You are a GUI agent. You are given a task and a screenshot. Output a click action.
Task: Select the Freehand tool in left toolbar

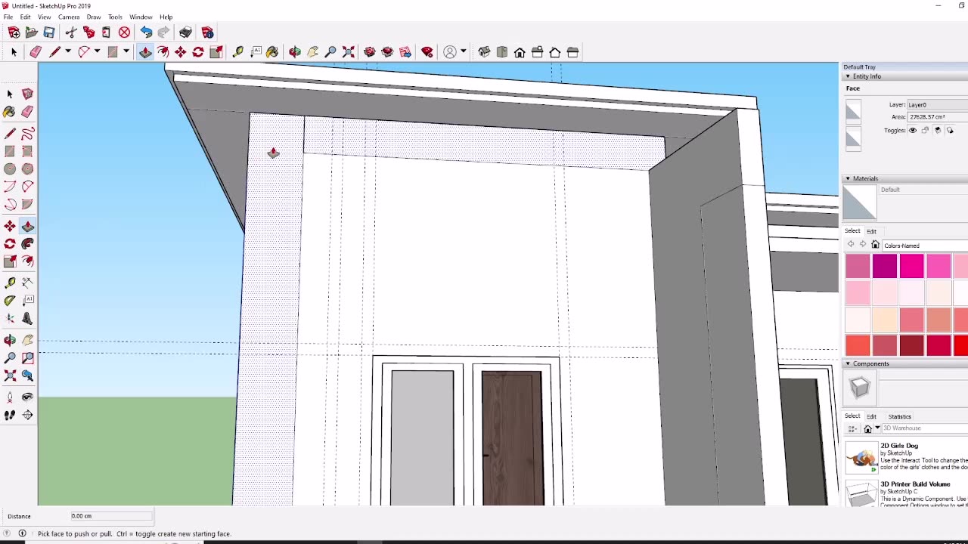pos(27,134)
